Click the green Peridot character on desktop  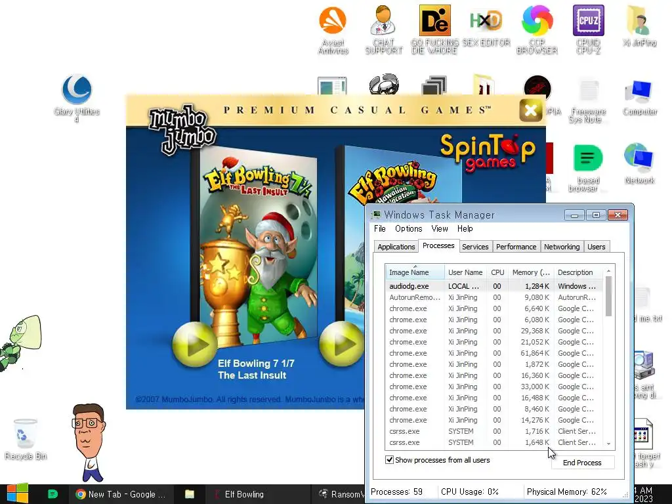point(20,343)
